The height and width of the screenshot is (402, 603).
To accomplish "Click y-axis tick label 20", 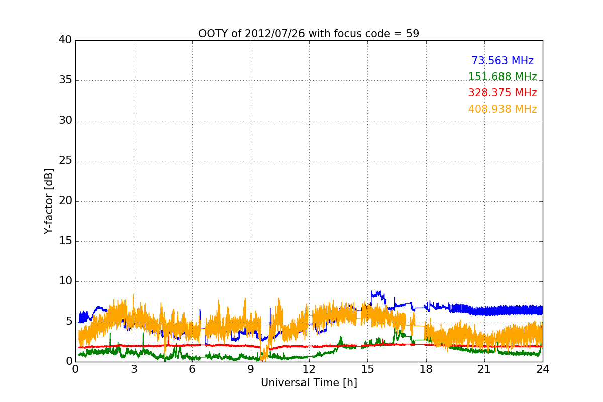I will coord(65,201).
